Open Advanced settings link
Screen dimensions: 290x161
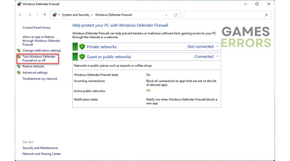click(35, 72)
